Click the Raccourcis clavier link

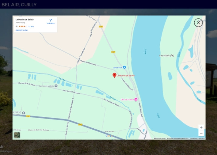click(159, 139)
